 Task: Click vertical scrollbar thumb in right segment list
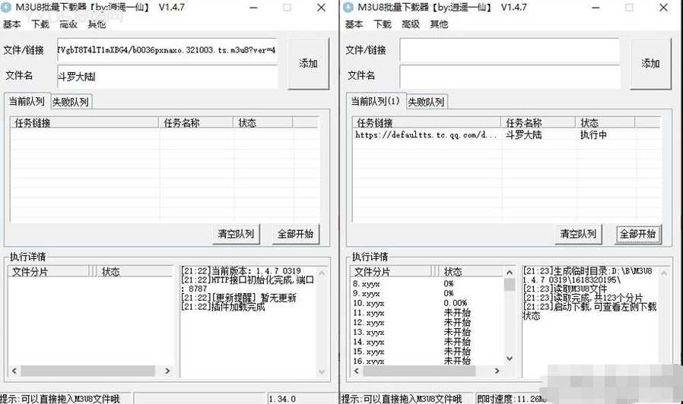(509, 285)
